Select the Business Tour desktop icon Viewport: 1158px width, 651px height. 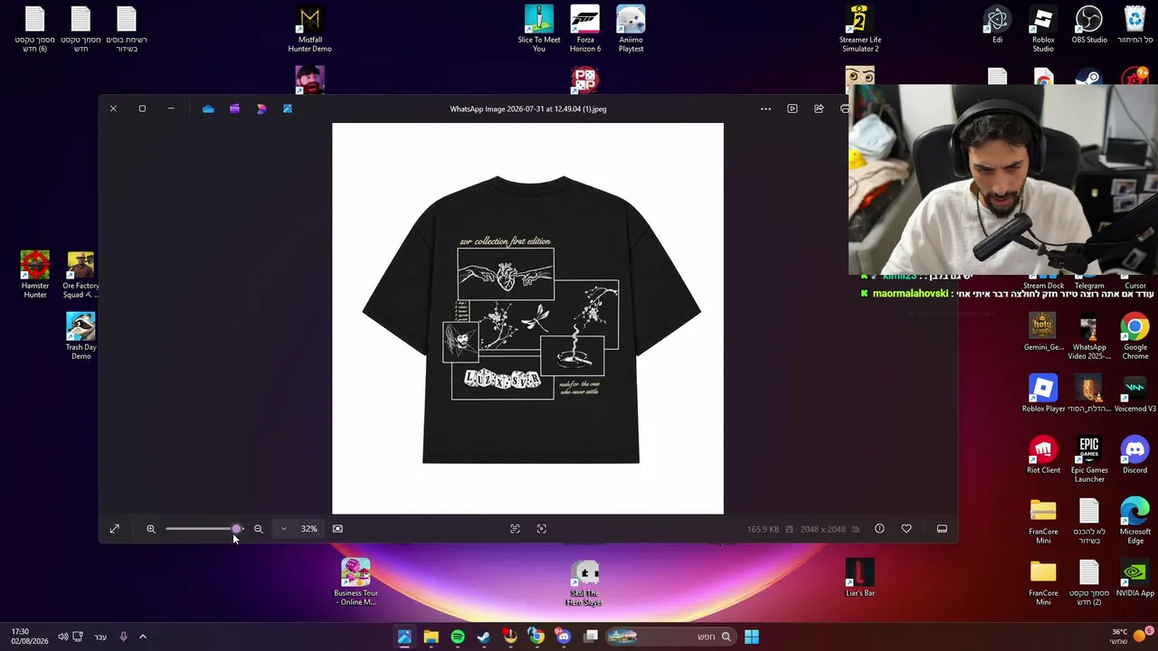click(x=356, y=582)
